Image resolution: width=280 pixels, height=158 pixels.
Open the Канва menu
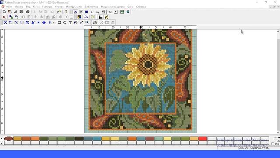pyautogui.click(x=36, y=7)
